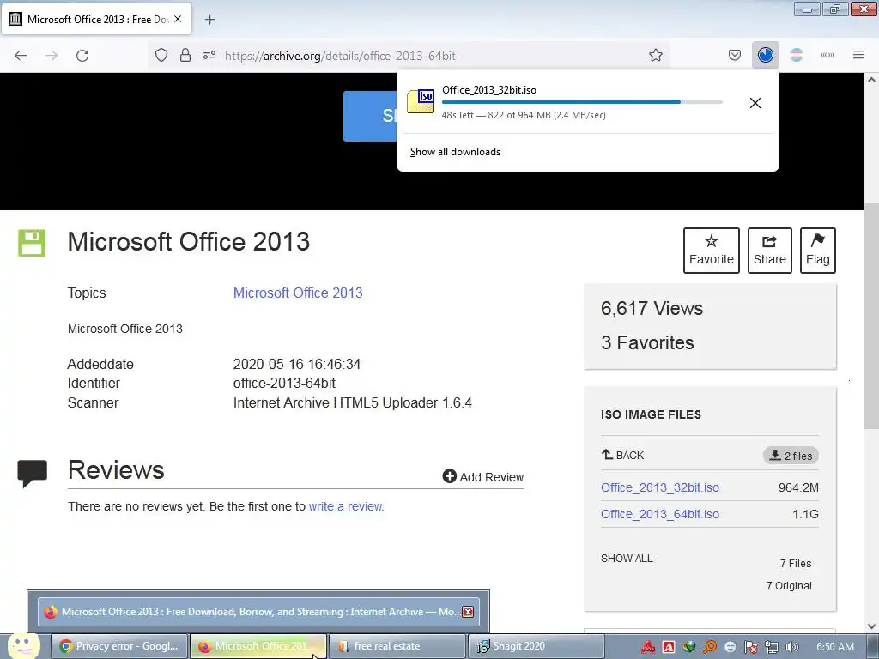Reload the current archive.org page
The image size is (879, 659).
pos(82,56)
